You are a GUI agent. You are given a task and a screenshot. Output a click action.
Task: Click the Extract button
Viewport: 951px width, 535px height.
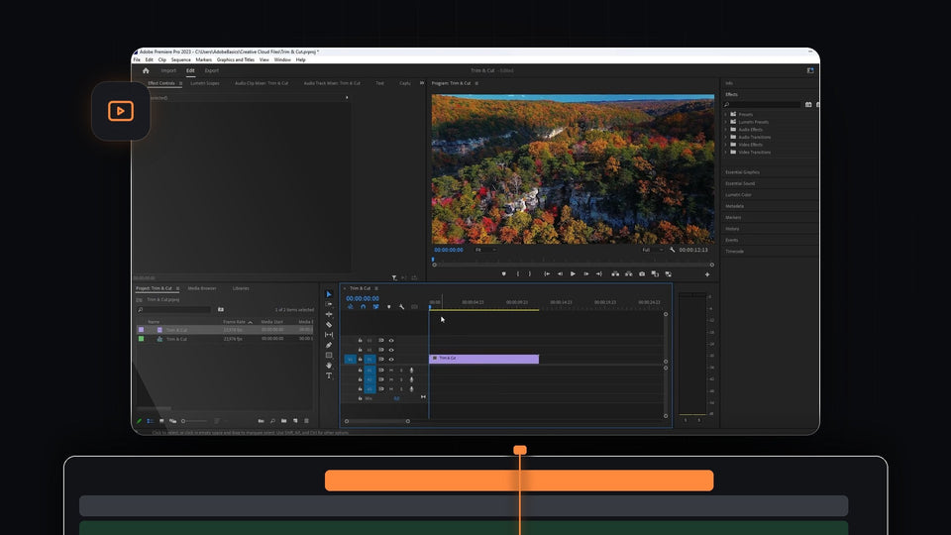click(x=628, y=274)
